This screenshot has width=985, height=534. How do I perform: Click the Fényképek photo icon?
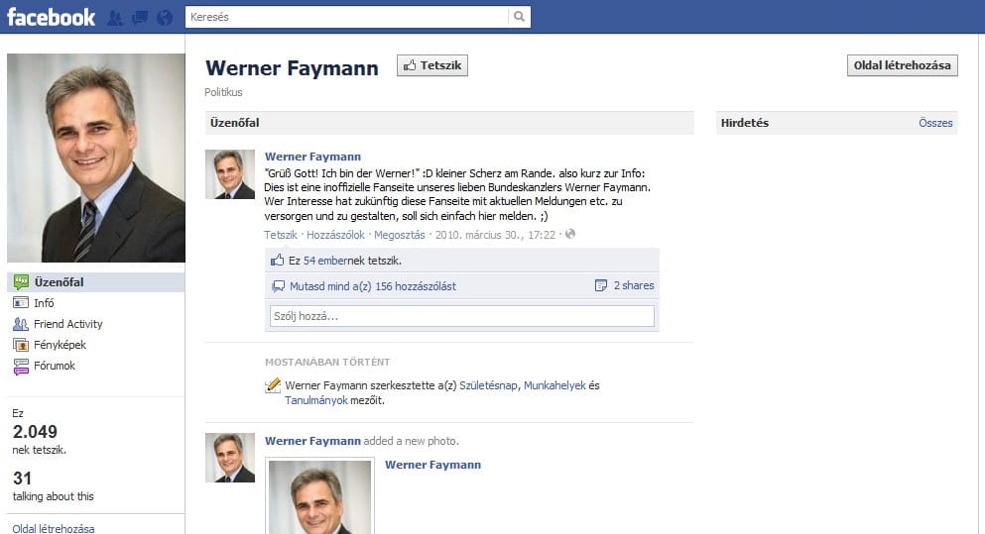pos(21,345)
